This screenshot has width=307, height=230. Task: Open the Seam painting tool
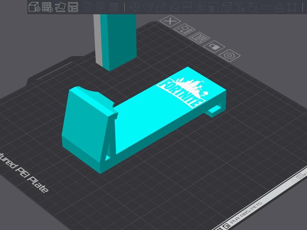(226, 7)
